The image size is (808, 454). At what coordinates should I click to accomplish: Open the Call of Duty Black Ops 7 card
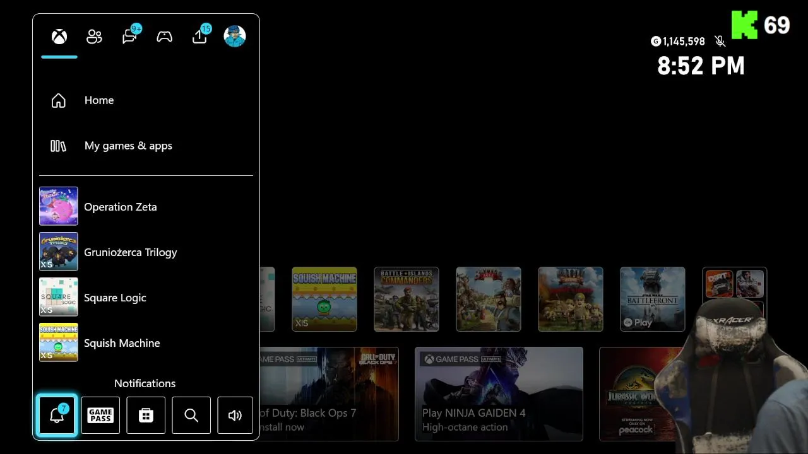[x=329, y=393]
